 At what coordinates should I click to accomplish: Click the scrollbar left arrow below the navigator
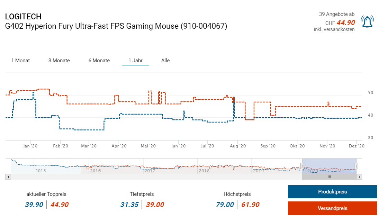tap(8, 177)
